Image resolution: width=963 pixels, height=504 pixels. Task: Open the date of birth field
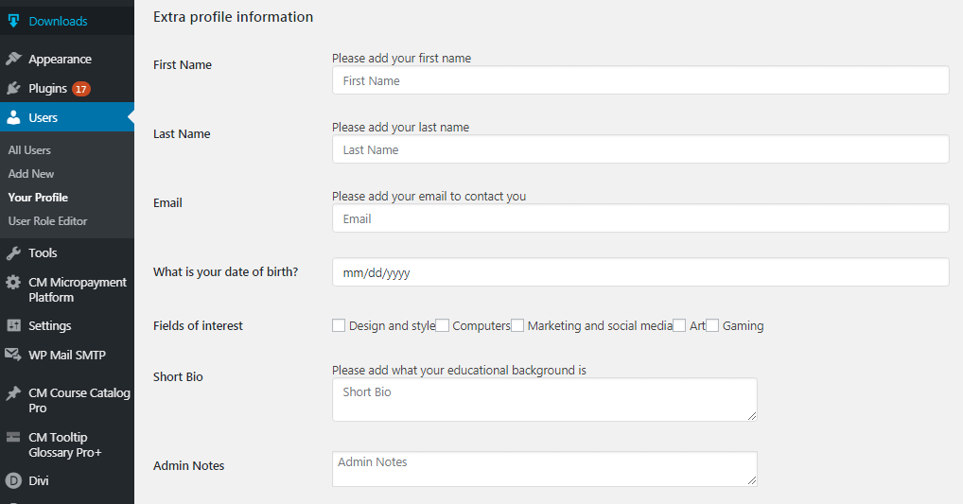tap(639, 272)
